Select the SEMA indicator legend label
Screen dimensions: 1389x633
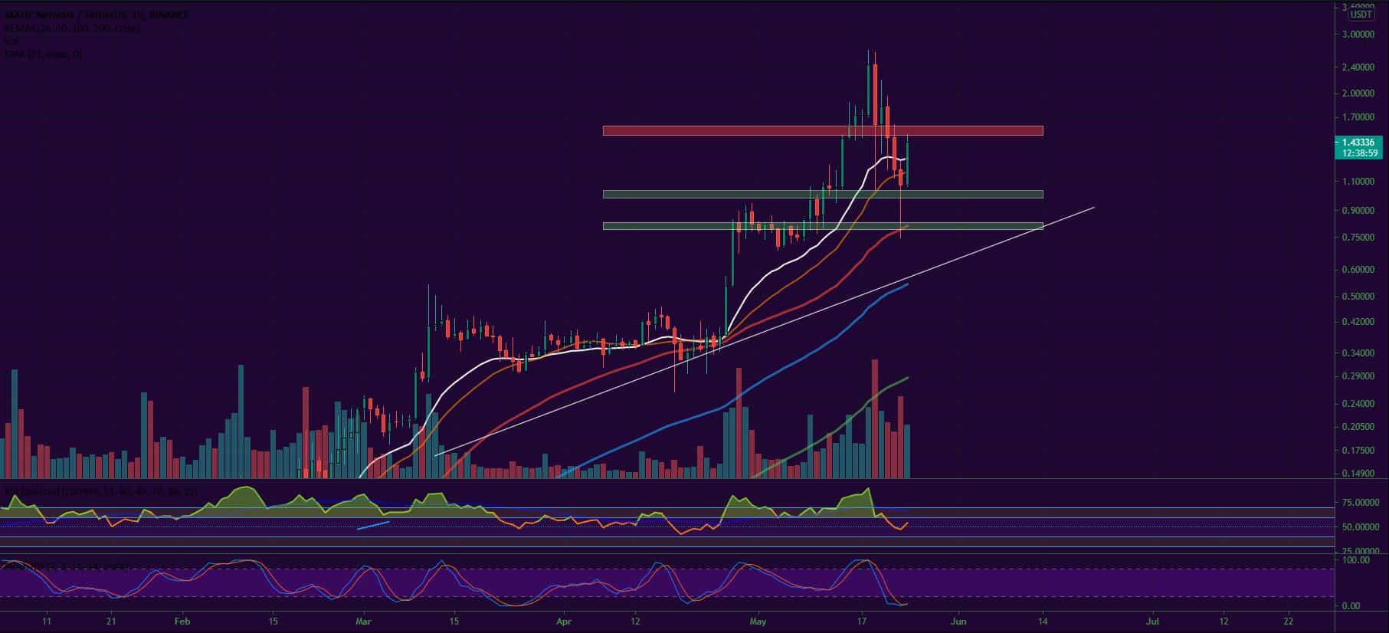coord(72,28)
